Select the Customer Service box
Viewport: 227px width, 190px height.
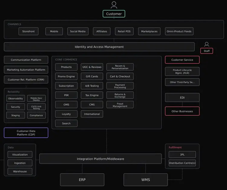click(x=182, y=60)
